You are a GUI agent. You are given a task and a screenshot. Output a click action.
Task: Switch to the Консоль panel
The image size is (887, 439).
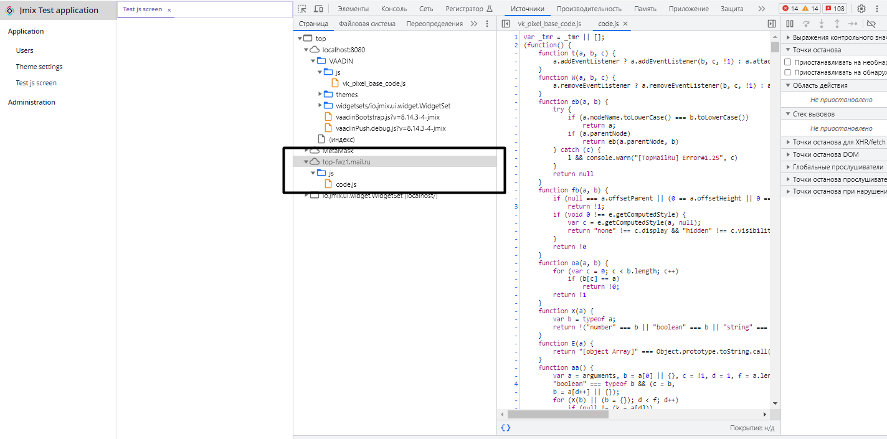pos(394,9)
